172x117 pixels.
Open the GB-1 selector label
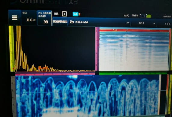[141, 23]
